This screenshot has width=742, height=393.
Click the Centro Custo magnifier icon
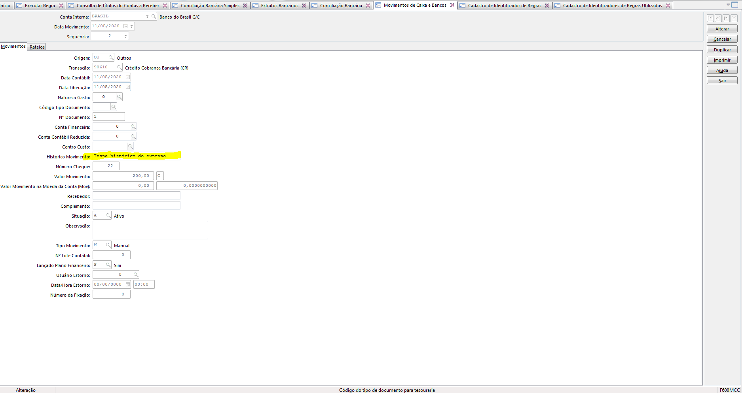coord(130,147)
